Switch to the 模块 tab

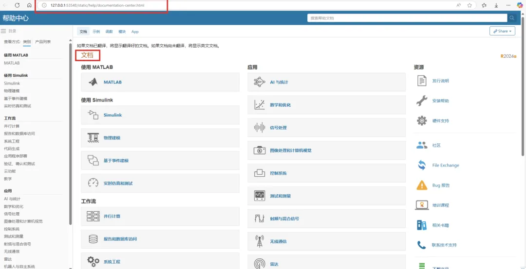[122, 32]
